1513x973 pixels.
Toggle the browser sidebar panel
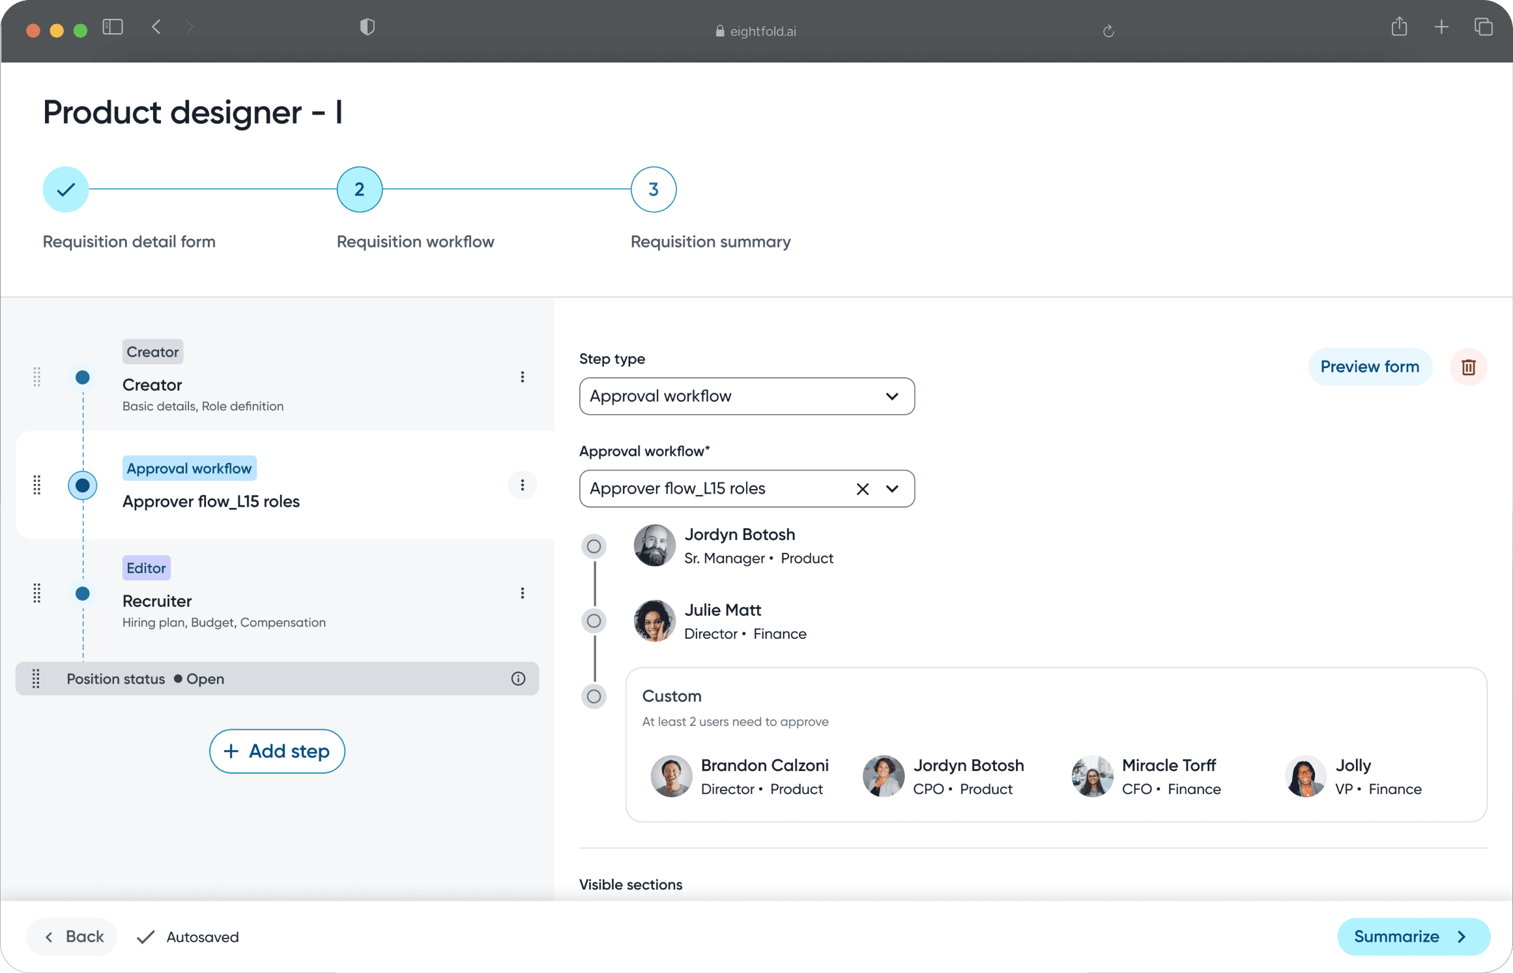click(x=113, y=27)
